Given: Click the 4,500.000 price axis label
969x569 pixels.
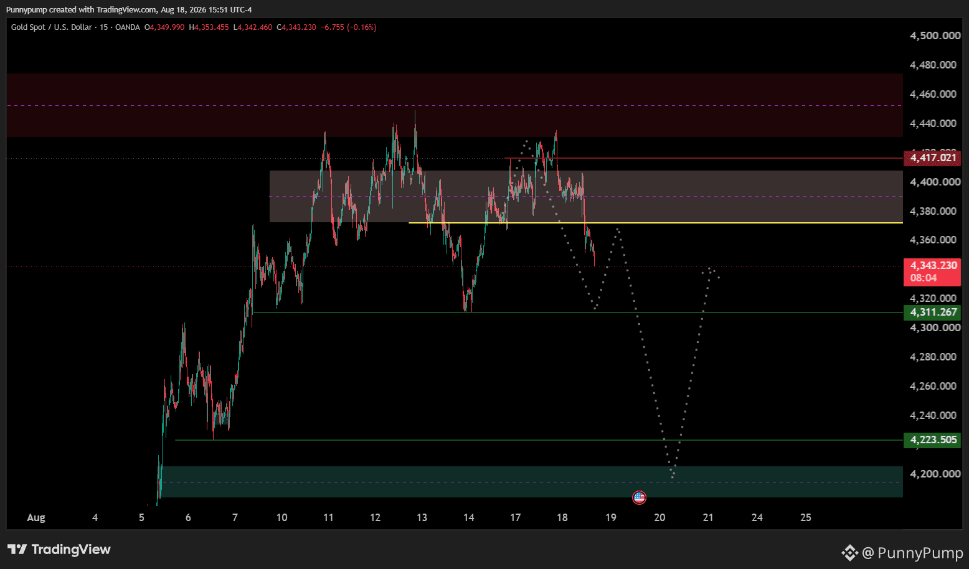Looking at the screenshot, I should 935,35.
